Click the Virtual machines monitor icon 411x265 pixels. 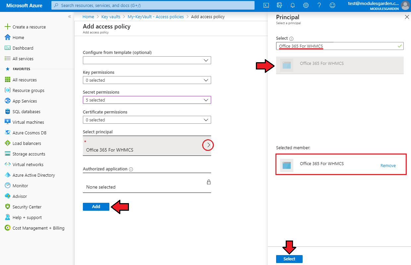pos(8,122)
